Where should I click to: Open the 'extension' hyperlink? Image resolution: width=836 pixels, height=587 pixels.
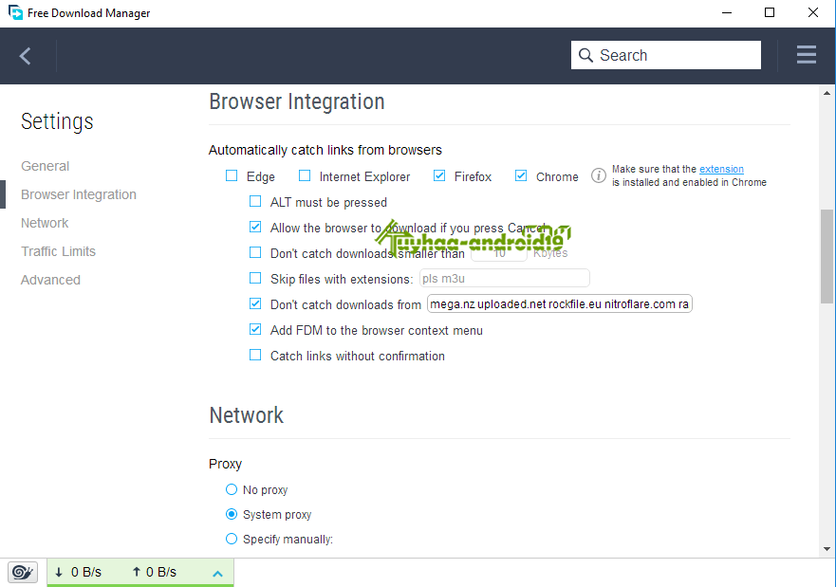click(721, 169)
